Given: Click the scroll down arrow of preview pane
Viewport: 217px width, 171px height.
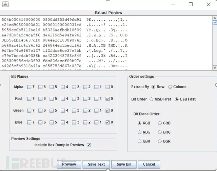Looking at the screenshot, I should pyautogui.click(x=215, y=68).
